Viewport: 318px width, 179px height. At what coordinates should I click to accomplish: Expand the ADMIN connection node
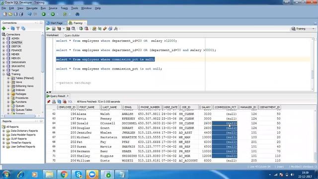[x=3, y=38]
